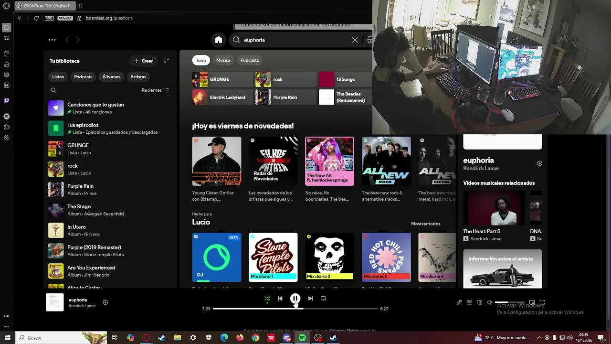Image resolution: width=611 pixels, height=344 pixels.
Task: Navigate forward with Spotify right arrow
Action: pyautogui.click(x=78, y=40)
